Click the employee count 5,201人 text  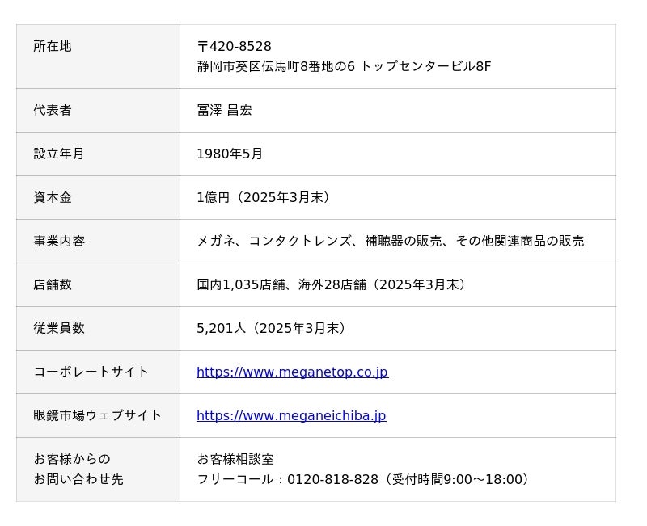(221, 328)
